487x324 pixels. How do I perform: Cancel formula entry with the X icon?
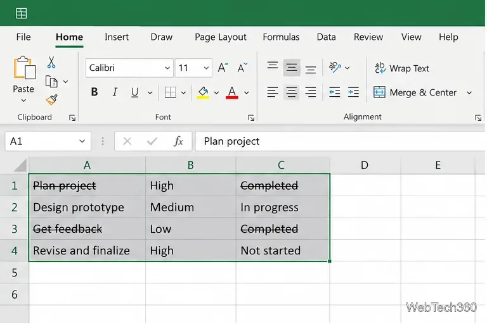[127, 141]
